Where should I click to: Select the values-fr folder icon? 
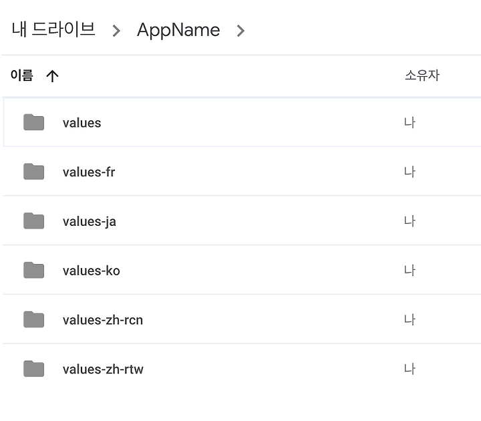coord(34,171)
